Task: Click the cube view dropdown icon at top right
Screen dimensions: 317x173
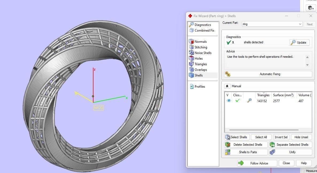Action: 311,8
